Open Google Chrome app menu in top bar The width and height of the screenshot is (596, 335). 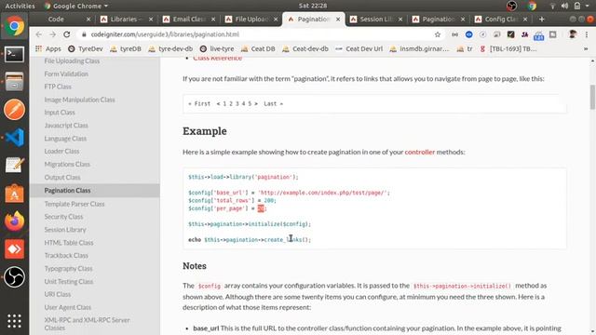coord(76,6)
